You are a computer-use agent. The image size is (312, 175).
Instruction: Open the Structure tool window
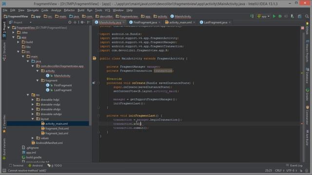click(x=4, y=52)
